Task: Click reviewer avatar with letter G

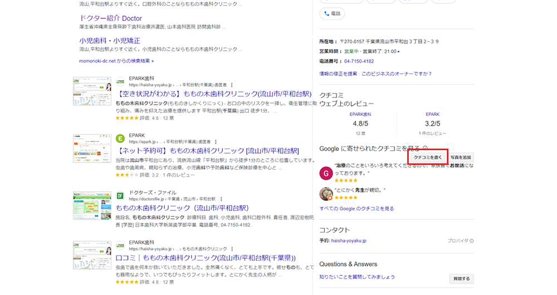Action: coord(326,173)
